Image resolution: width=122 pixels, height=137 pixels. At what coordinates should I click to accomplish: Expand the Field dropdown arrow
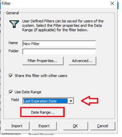71,101
